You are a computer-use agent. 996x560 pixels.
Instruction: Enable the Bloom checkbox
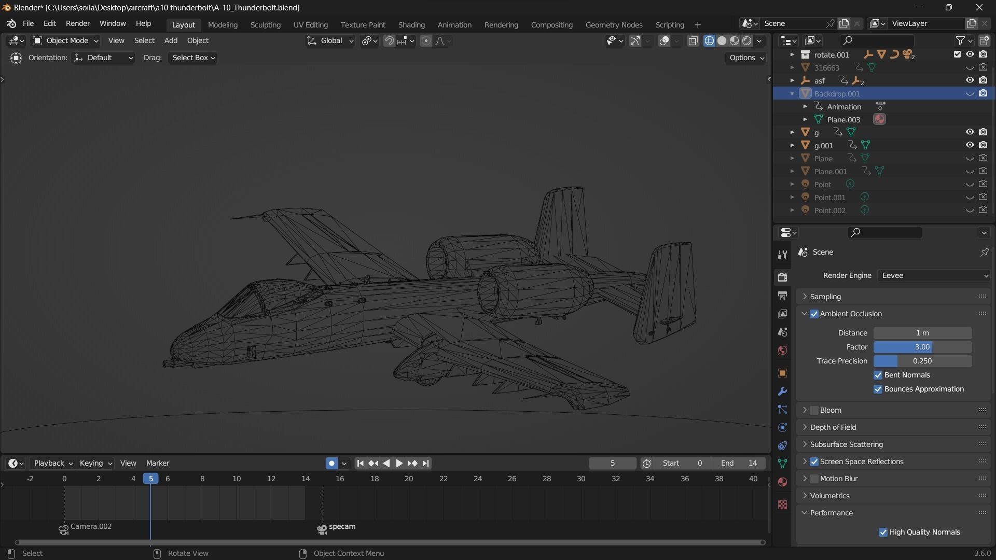tap(814, 410)
